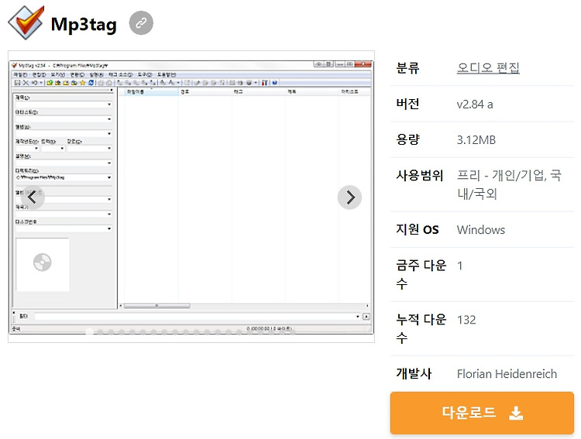Image resolution: width=581 pixels, height=439 pixels.
Task: Click the supported OS value Windows
Action: (480, 230)
